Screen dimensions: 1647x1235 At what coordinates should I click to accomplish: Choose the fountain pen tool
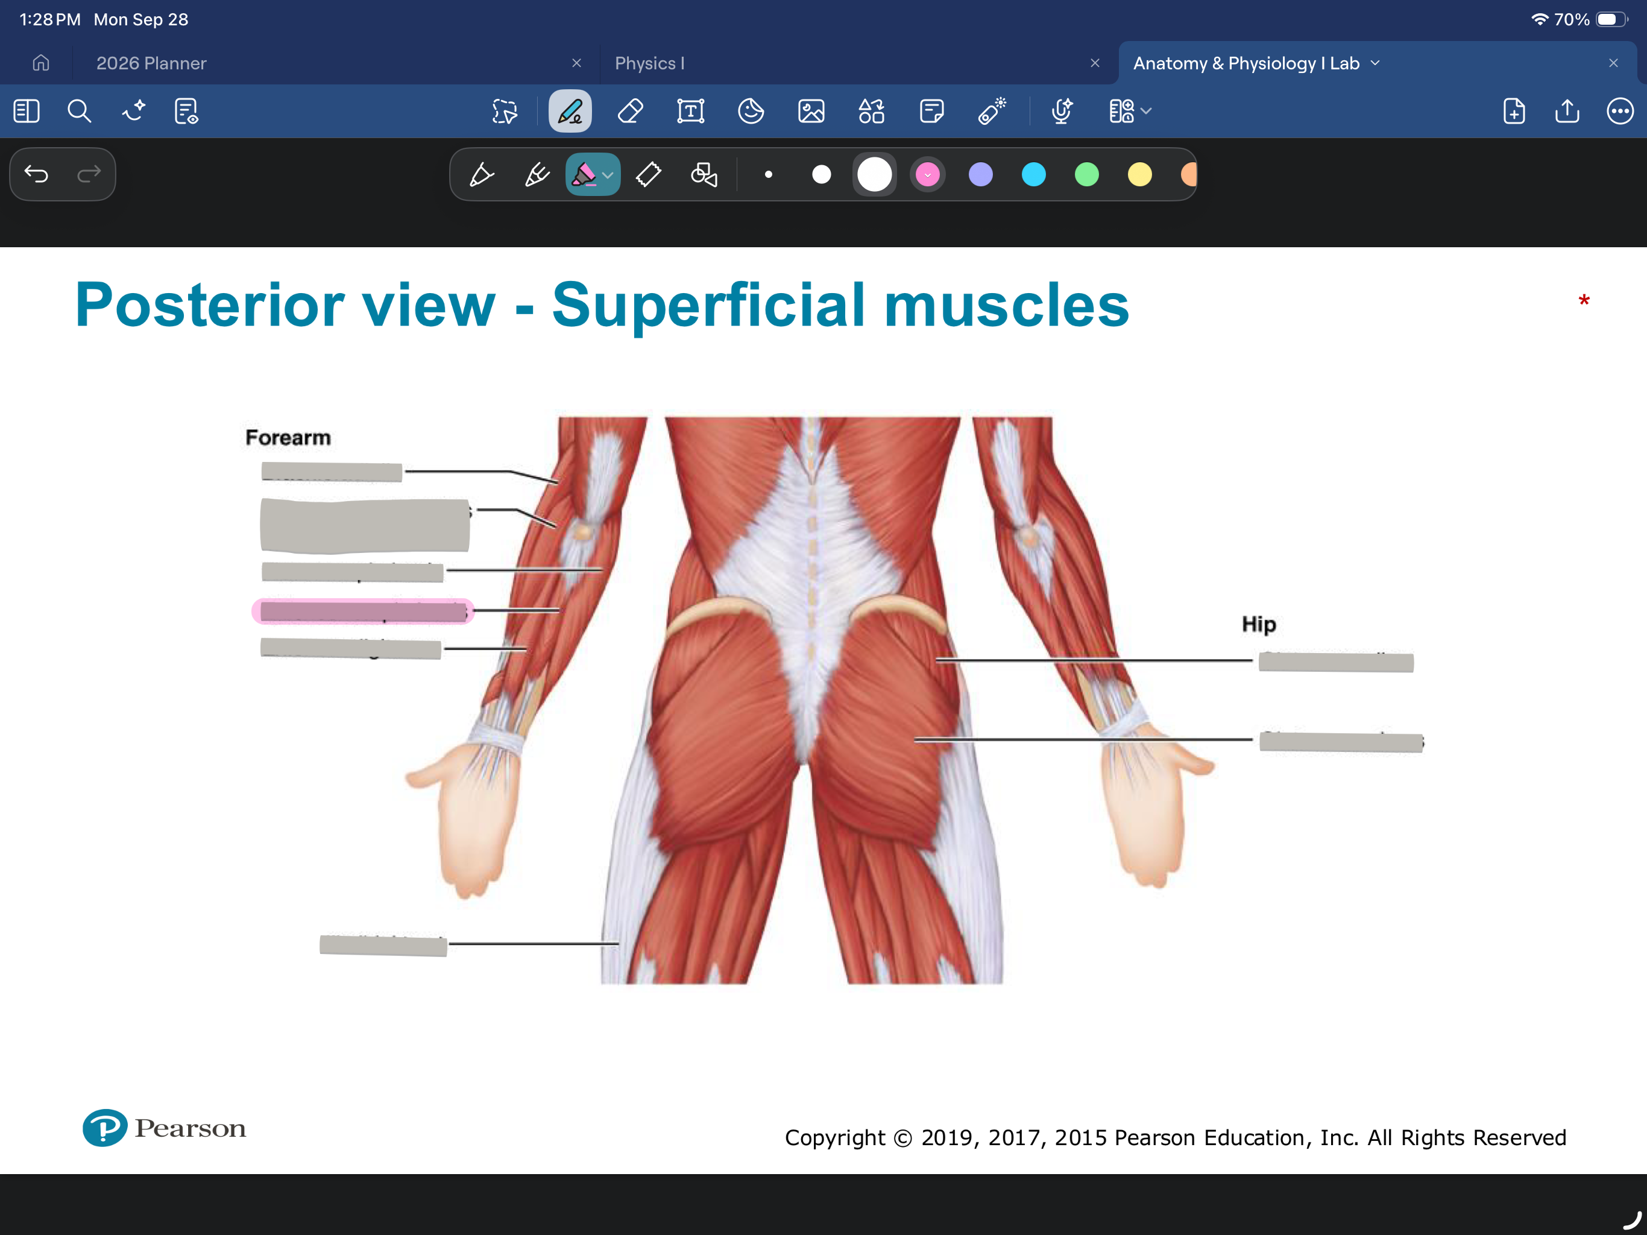click(481, 175)
